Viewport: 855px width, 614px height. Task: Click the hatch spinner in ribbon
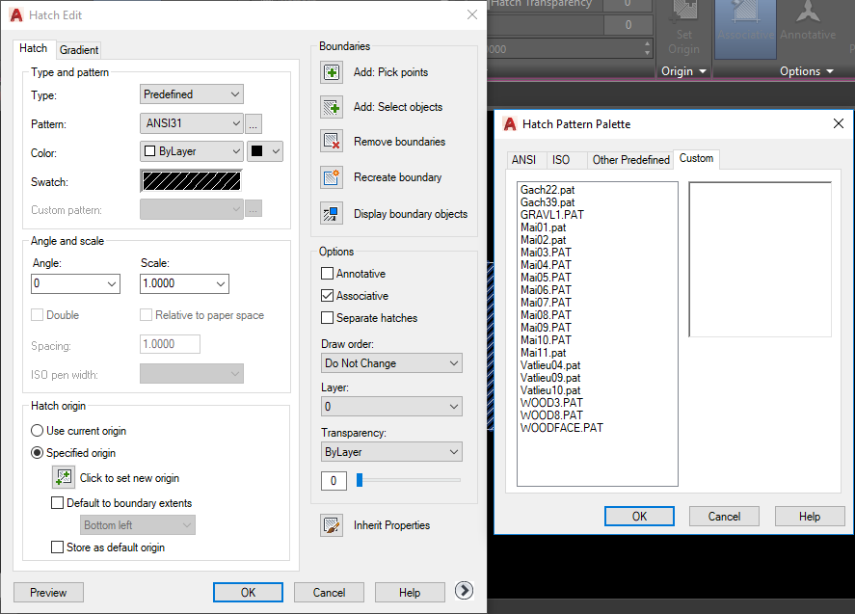point(647,48)
